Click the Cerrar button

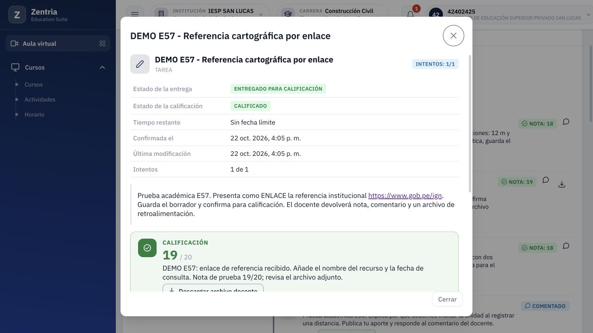click(448, 299)
